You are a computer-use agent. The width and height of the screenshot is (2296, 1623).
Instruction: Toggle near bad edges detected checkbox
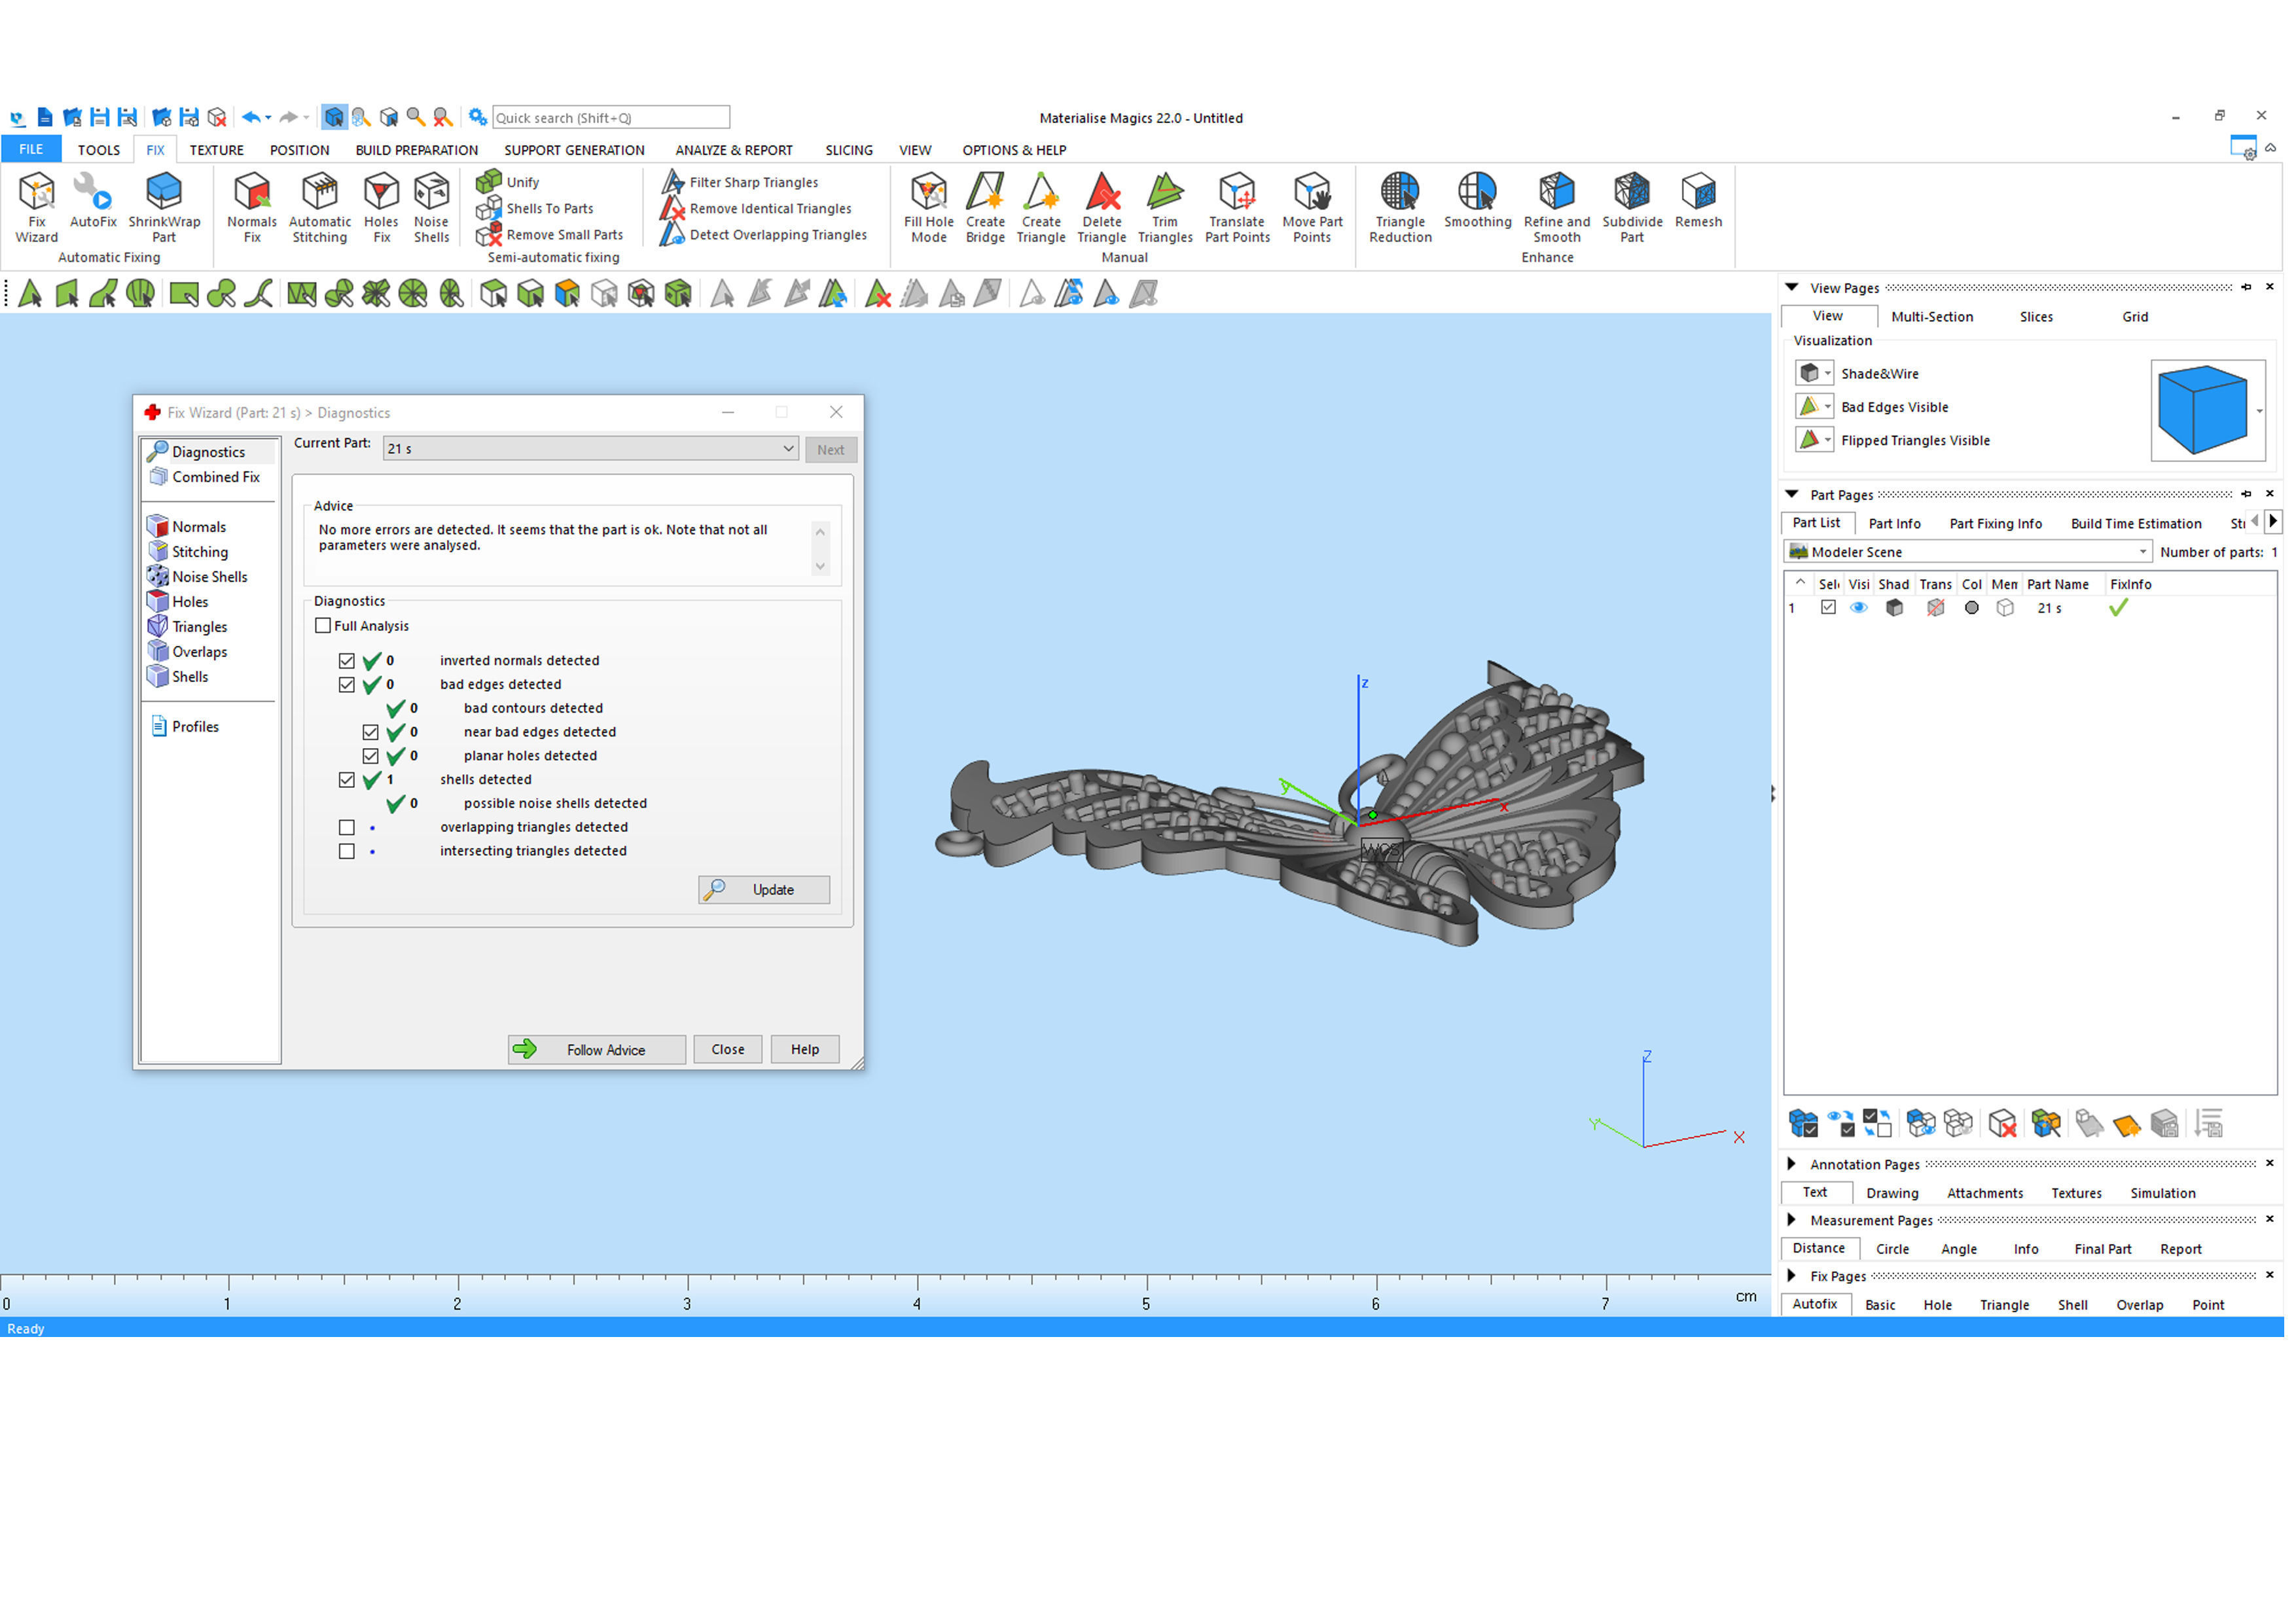pyautogui.click(x=371, y=732)
